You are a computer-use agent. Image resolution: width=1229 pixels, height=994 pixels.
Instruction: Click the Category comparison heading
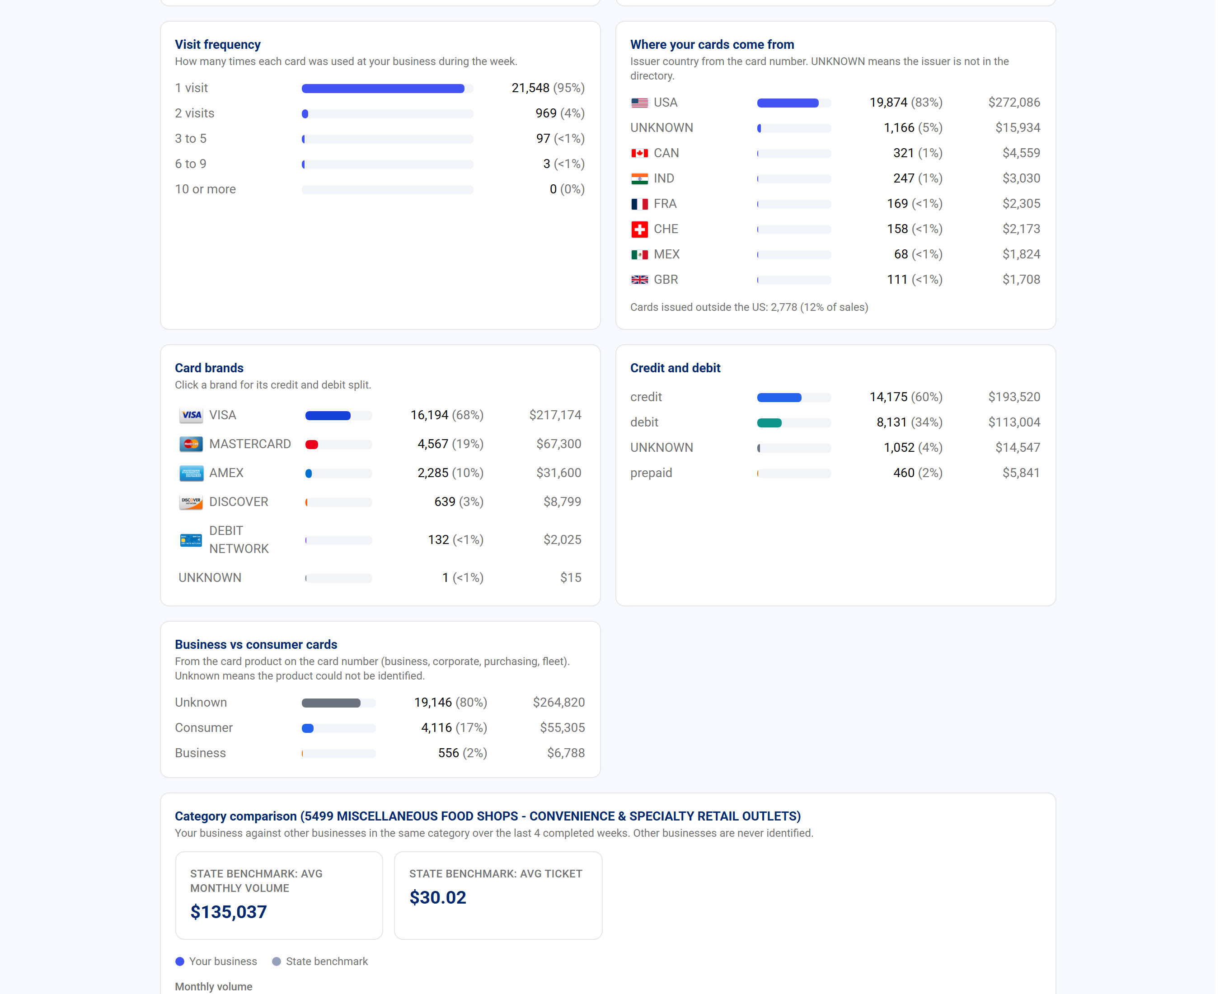point(488,816)
